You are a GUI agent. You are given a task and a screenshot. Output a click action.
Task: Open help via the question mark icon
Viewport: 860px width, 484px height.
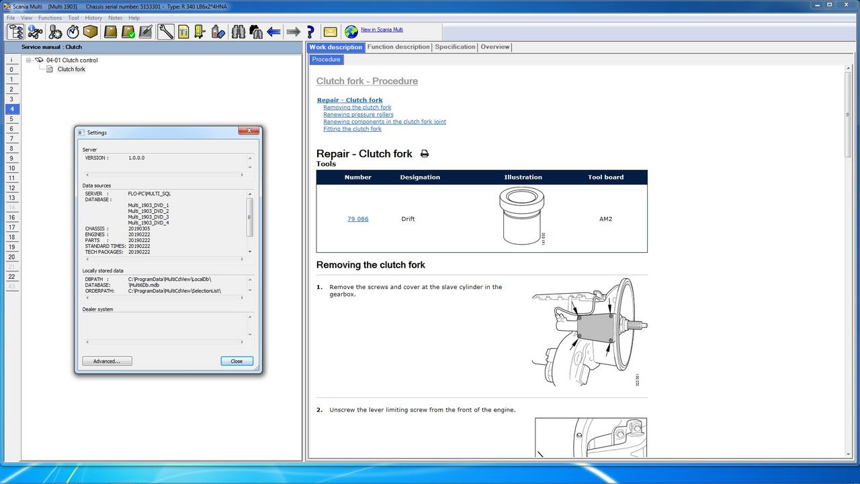pos(310,31)
